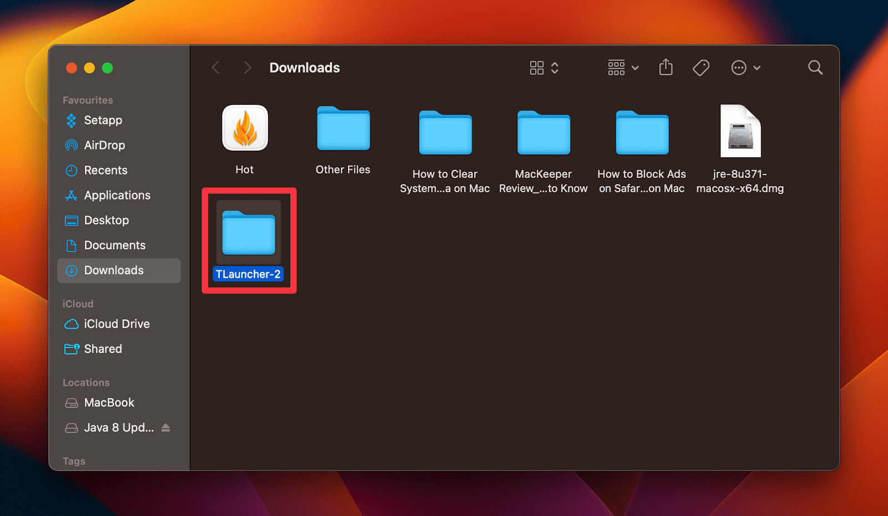This screenshot has width=888, height=516.
Task: Click the MacKeeper Review label text
Action: (x=543, y=181)
